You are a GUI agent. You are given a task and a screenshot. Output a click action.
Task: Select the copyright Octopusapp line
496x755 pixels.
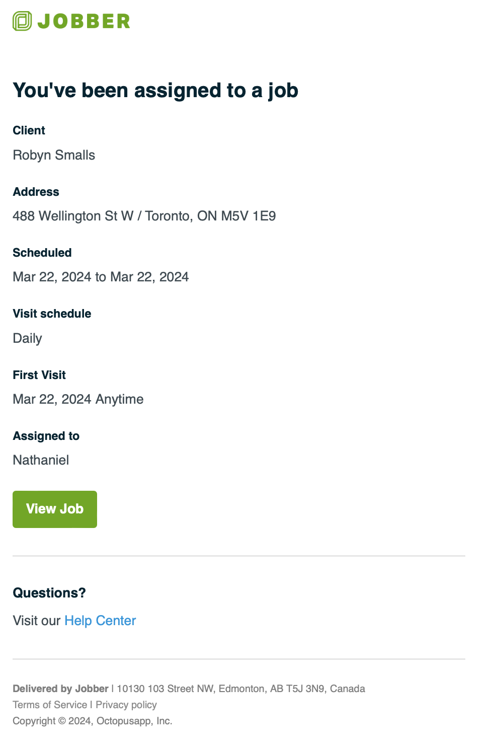coord(92,720)
